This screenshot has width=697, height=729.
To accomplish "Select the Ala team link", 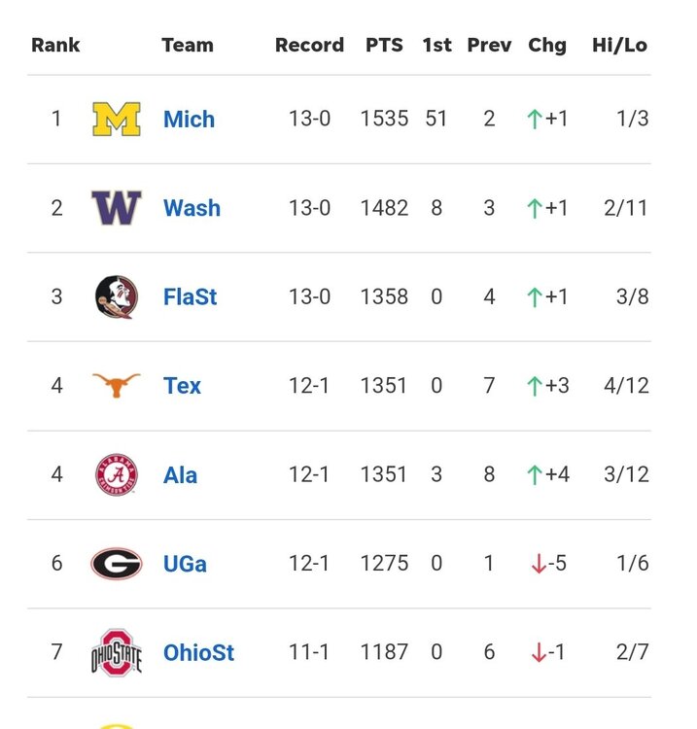I will tap(180, 475).
